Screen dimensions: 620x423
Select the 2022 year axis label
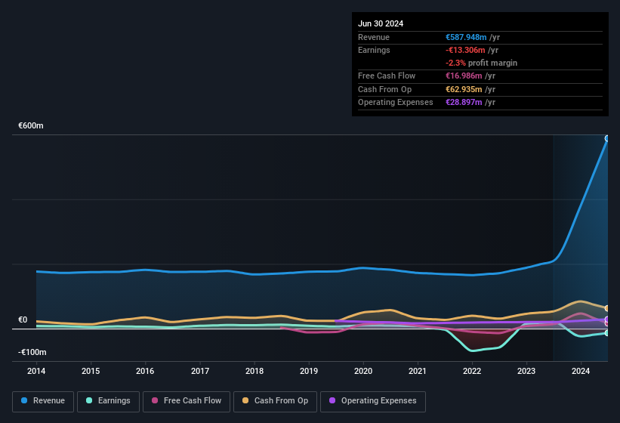click(472, 371)
